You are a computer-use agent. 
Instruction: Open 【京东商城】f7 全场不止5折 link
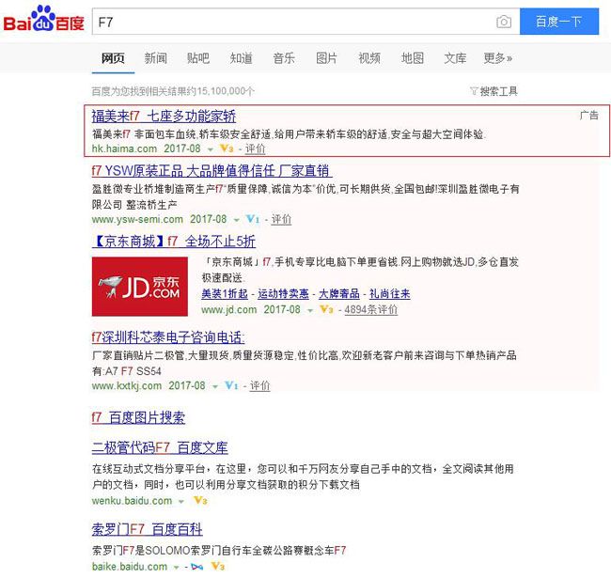(x=174, y=242)
